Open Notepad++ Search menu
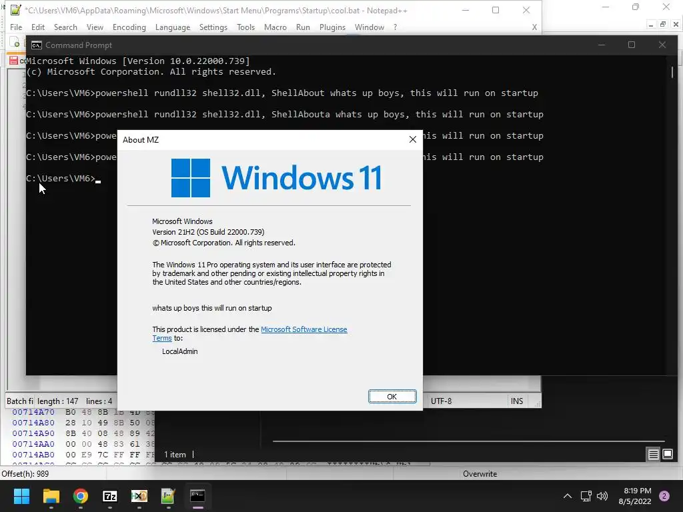The image size is (683, 512). (x=65, y=27)
